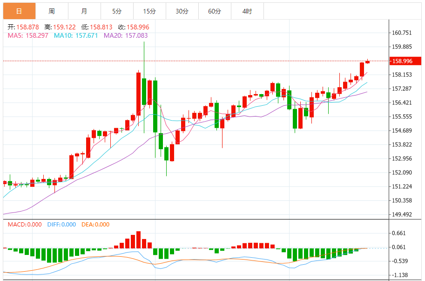Click the 153.822 price axis label
The image size is (425, 281).
pos(402,144)
